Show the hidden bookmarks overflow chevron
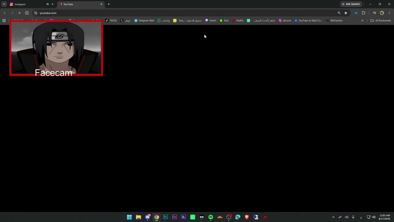Screen dimensions: 394x222 click(362, 21)
